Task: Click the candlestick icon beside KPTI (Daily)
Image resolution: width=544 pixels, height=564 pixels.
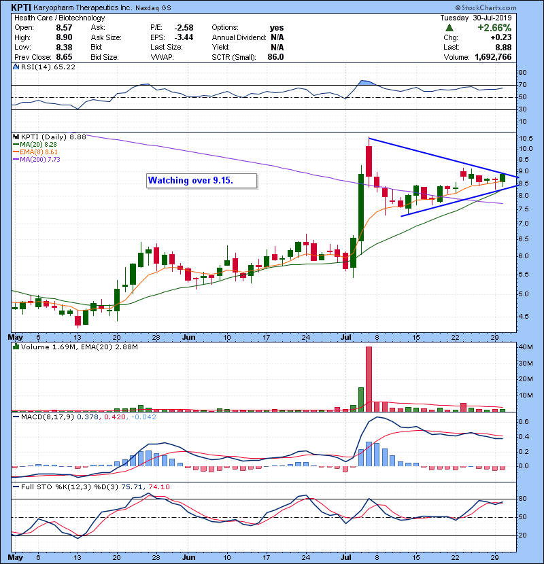Action: tap(16, 137)
